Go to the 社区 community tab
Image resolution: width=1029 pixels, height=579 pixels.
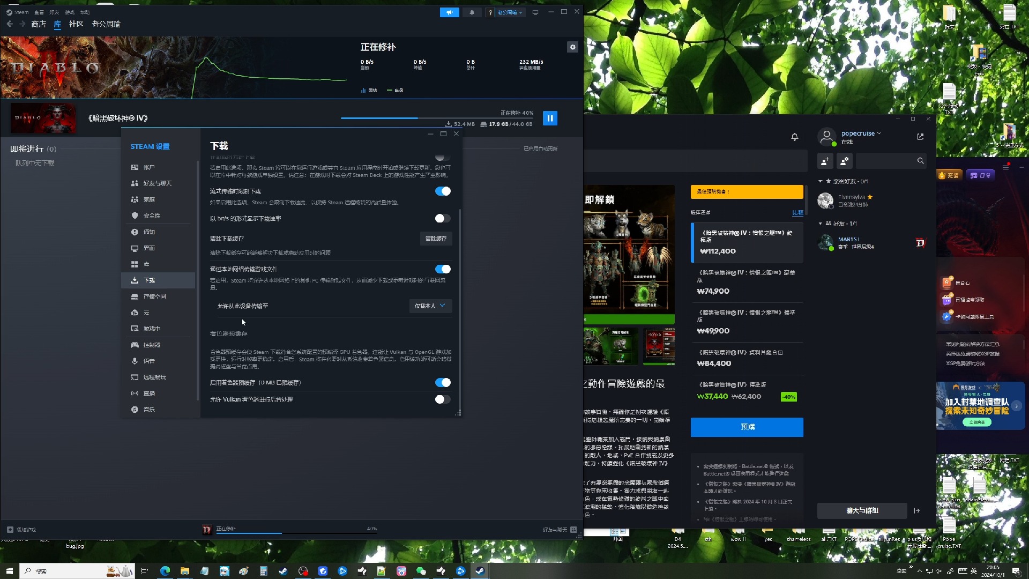[x=76, y=24]
